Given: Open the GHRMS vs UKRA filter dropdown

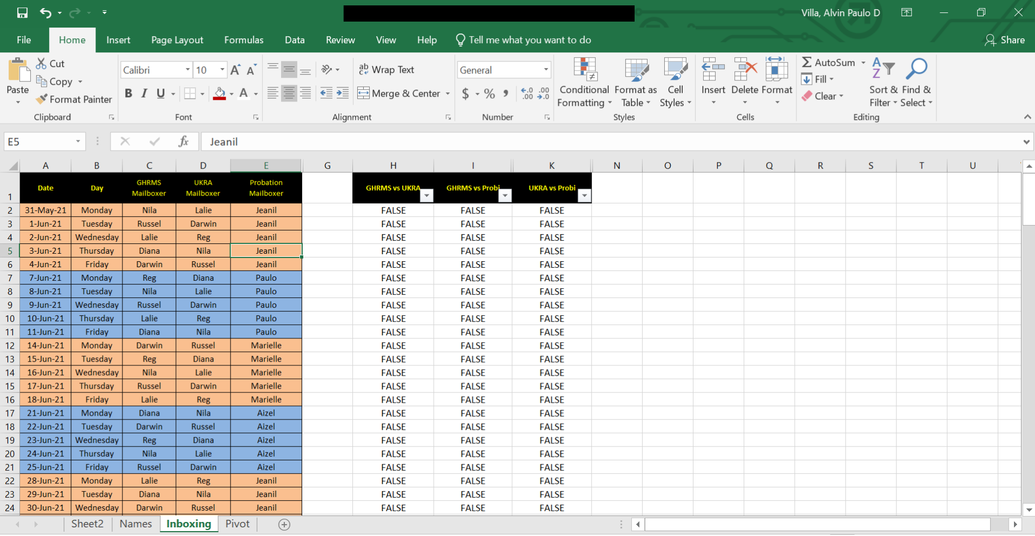Looking at the screenshot, I should click(x=426, y=195).
